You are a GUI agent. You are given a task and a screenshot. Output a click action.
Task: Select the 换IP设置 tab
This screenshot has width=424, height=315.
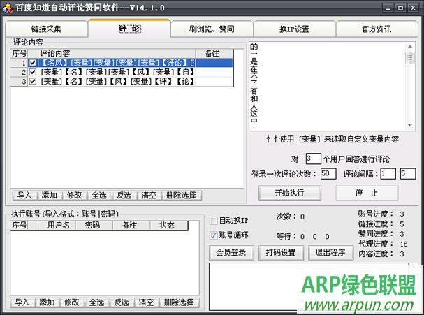(294, 29)
